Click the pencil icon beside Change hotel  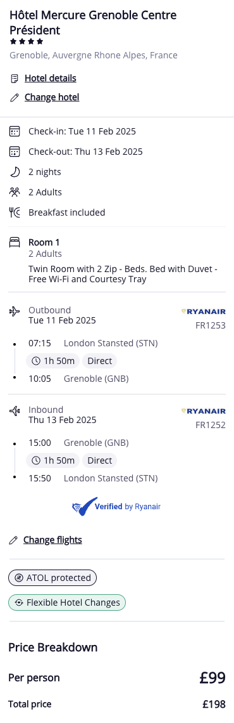(x=15, y=97)
